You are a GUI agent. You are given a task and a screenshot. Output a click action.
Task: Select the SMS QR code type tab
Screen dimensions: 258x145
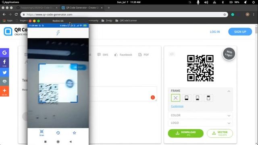tap(103, 55)
